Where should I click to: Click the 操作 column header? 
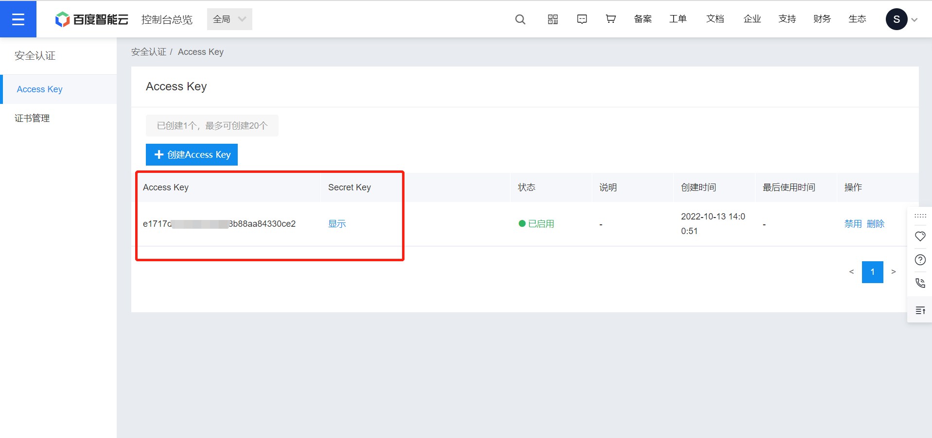[853, 187]
